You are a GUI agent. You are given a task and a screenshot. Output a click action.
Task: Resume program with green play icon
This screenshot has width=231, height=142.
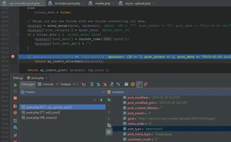tap(15, 85)
